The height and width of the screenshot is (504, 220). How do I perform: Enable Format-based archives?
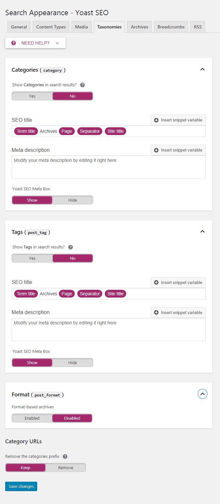[32, 418]
